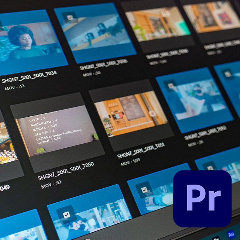The width and height of the screenshot is (240, 240).
Task: Click the file name SHGN7_S001_S001_T050
Action: [x=66, y=171]
